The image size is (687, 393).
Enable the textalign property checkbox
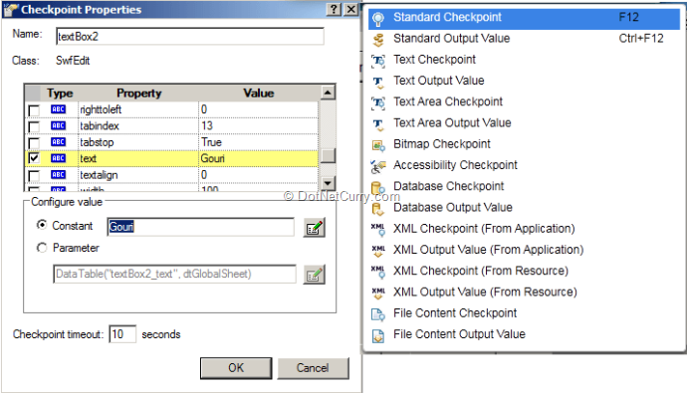pos(34,175)
